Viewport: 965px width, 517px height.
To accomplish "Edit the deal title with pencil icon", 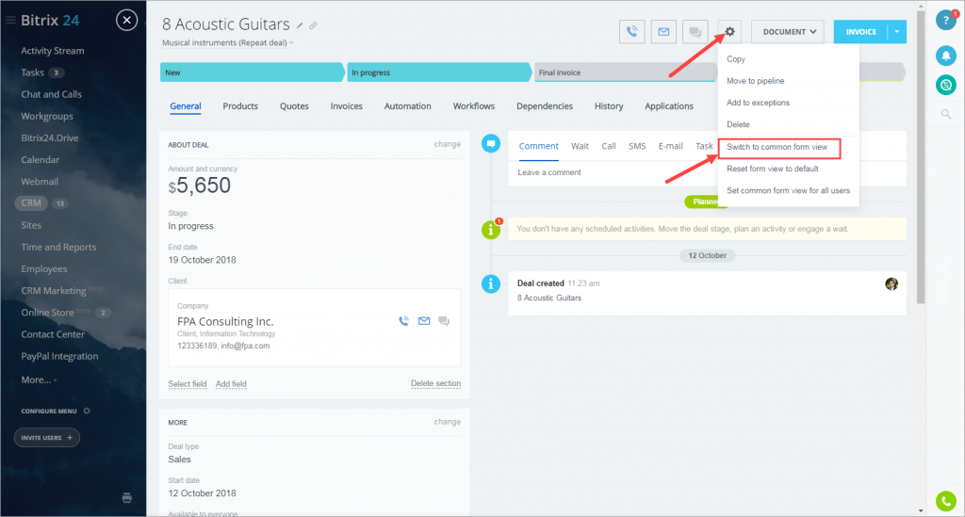I will pyautogui.click(x=300, y=25).
